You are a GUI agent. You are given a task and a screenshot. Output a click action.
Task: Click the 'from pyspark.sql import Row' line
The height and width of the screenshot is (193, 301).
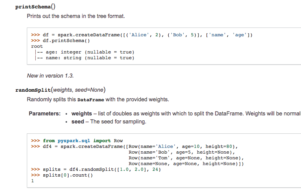point(82,141)
